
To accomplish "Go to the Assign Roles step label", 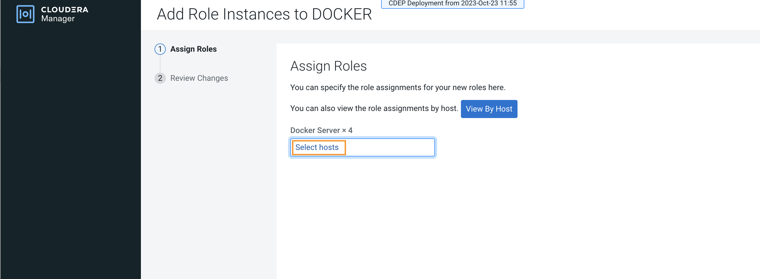I will point(193,49).
